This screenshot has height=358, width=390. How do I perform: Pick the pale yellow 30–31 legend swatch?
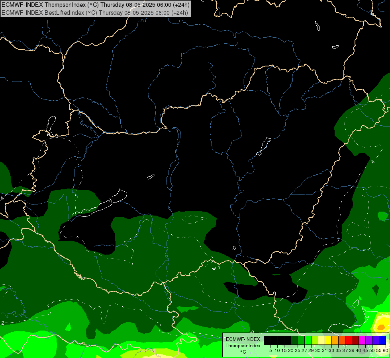[x=321, y=340]
